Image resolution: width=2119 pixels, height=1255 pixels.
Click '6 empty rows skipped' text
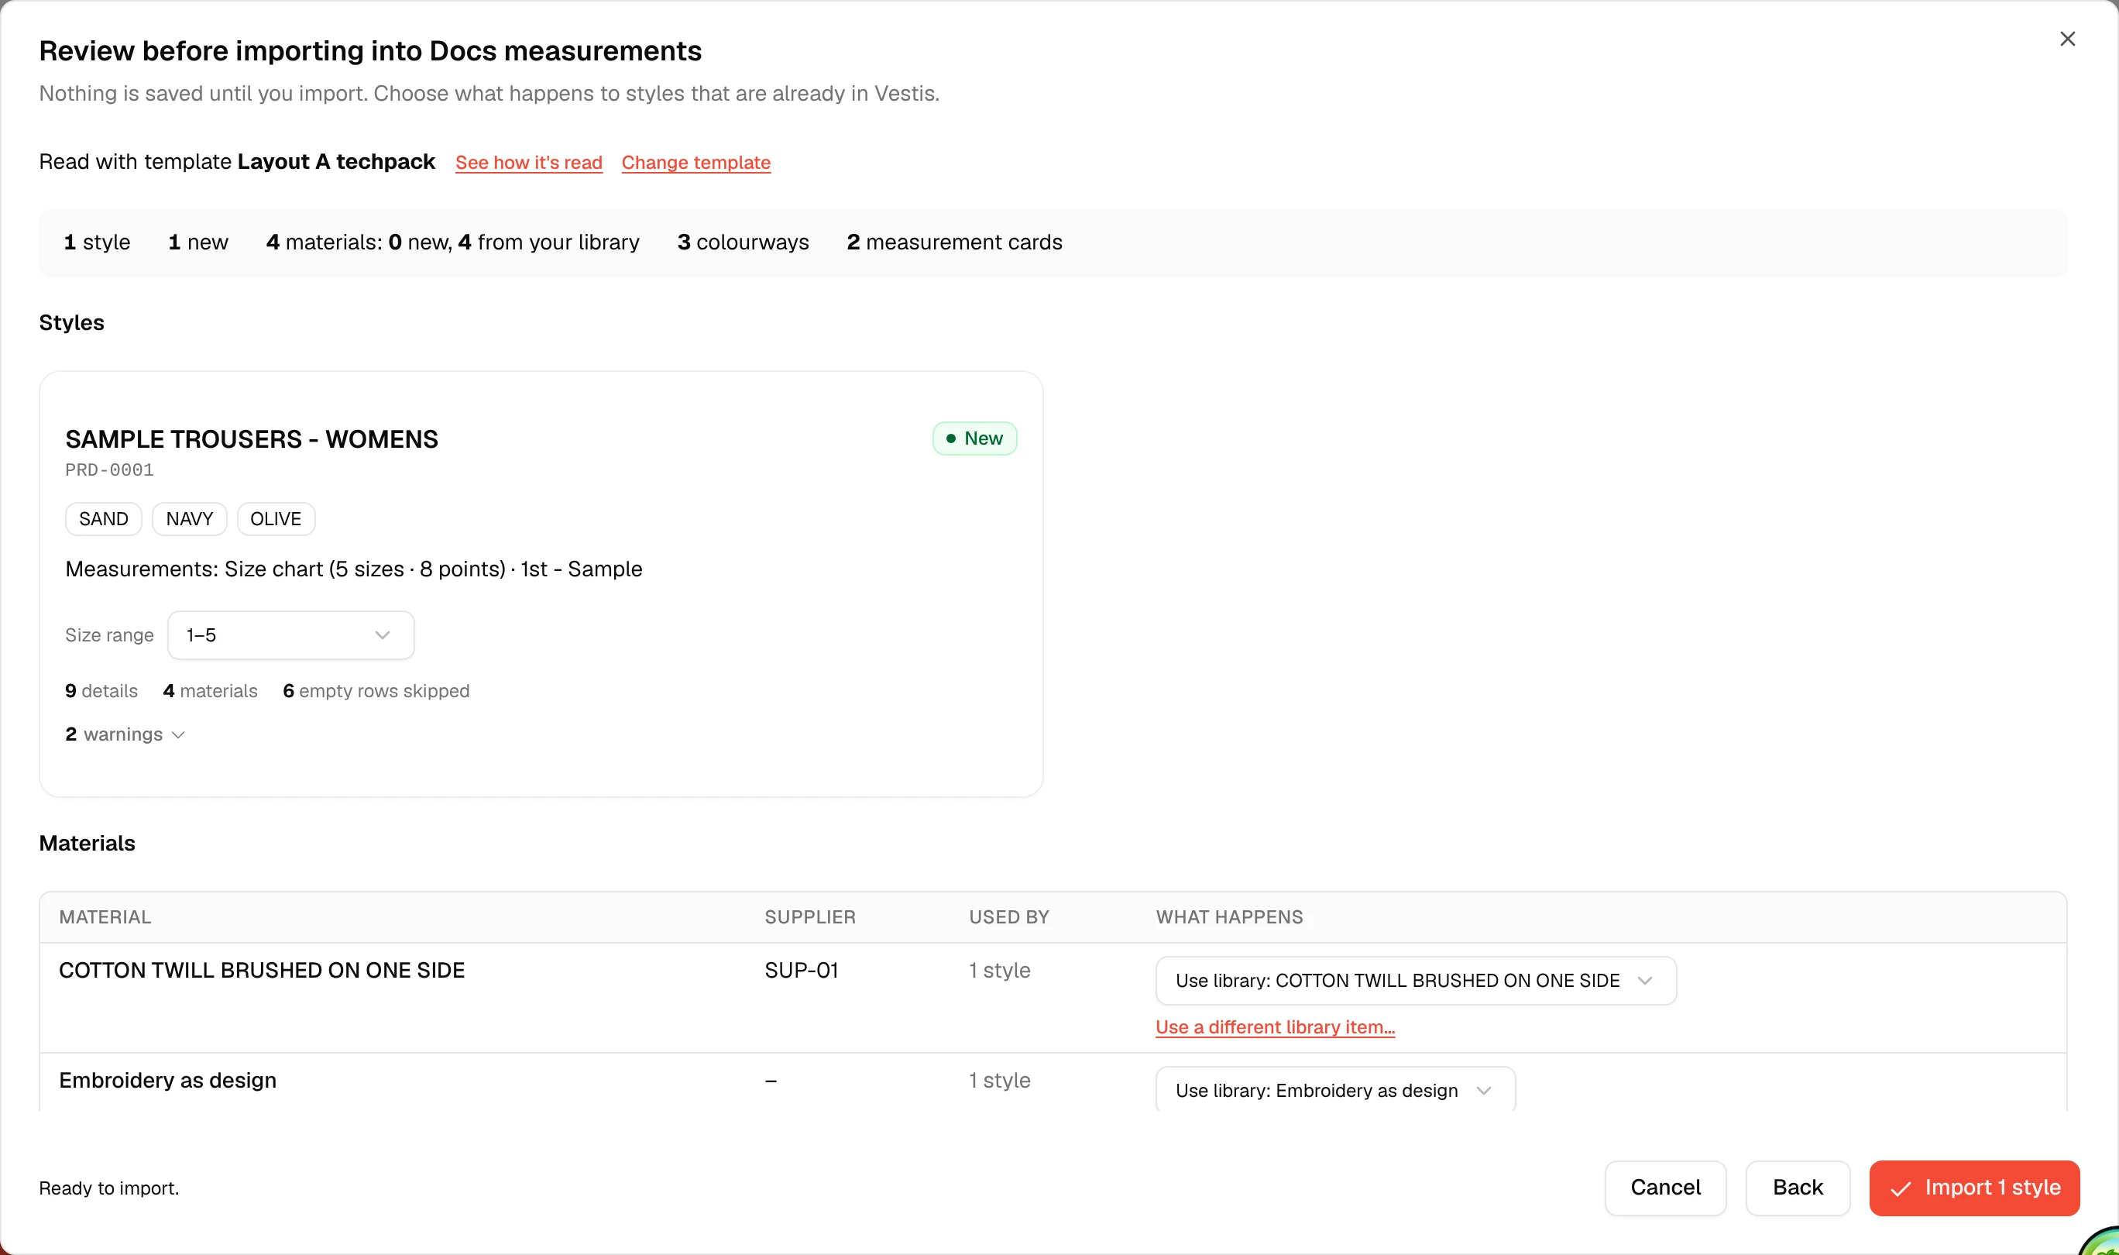(376, 691)
